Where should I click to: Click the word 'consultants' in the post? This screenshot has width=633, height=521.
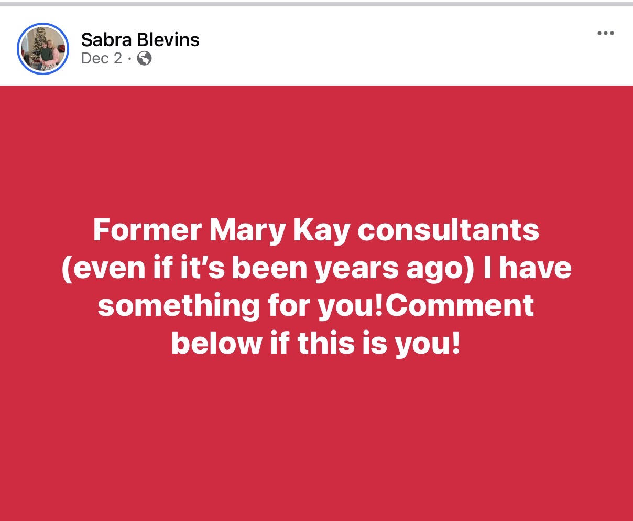click(x=448, y=230)
